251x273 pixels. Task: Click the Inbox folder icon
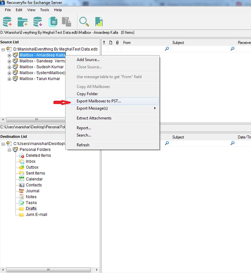tap(22, 161)
